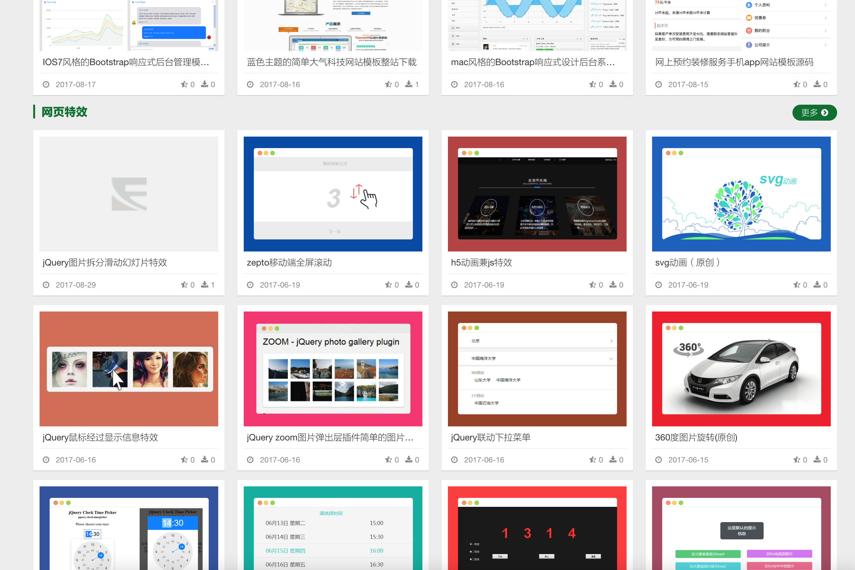The image size is (855, 570).
Task: Open jQuery联动下拉菜单 title link
Action: pyautogui.click(x=491, y=437)
